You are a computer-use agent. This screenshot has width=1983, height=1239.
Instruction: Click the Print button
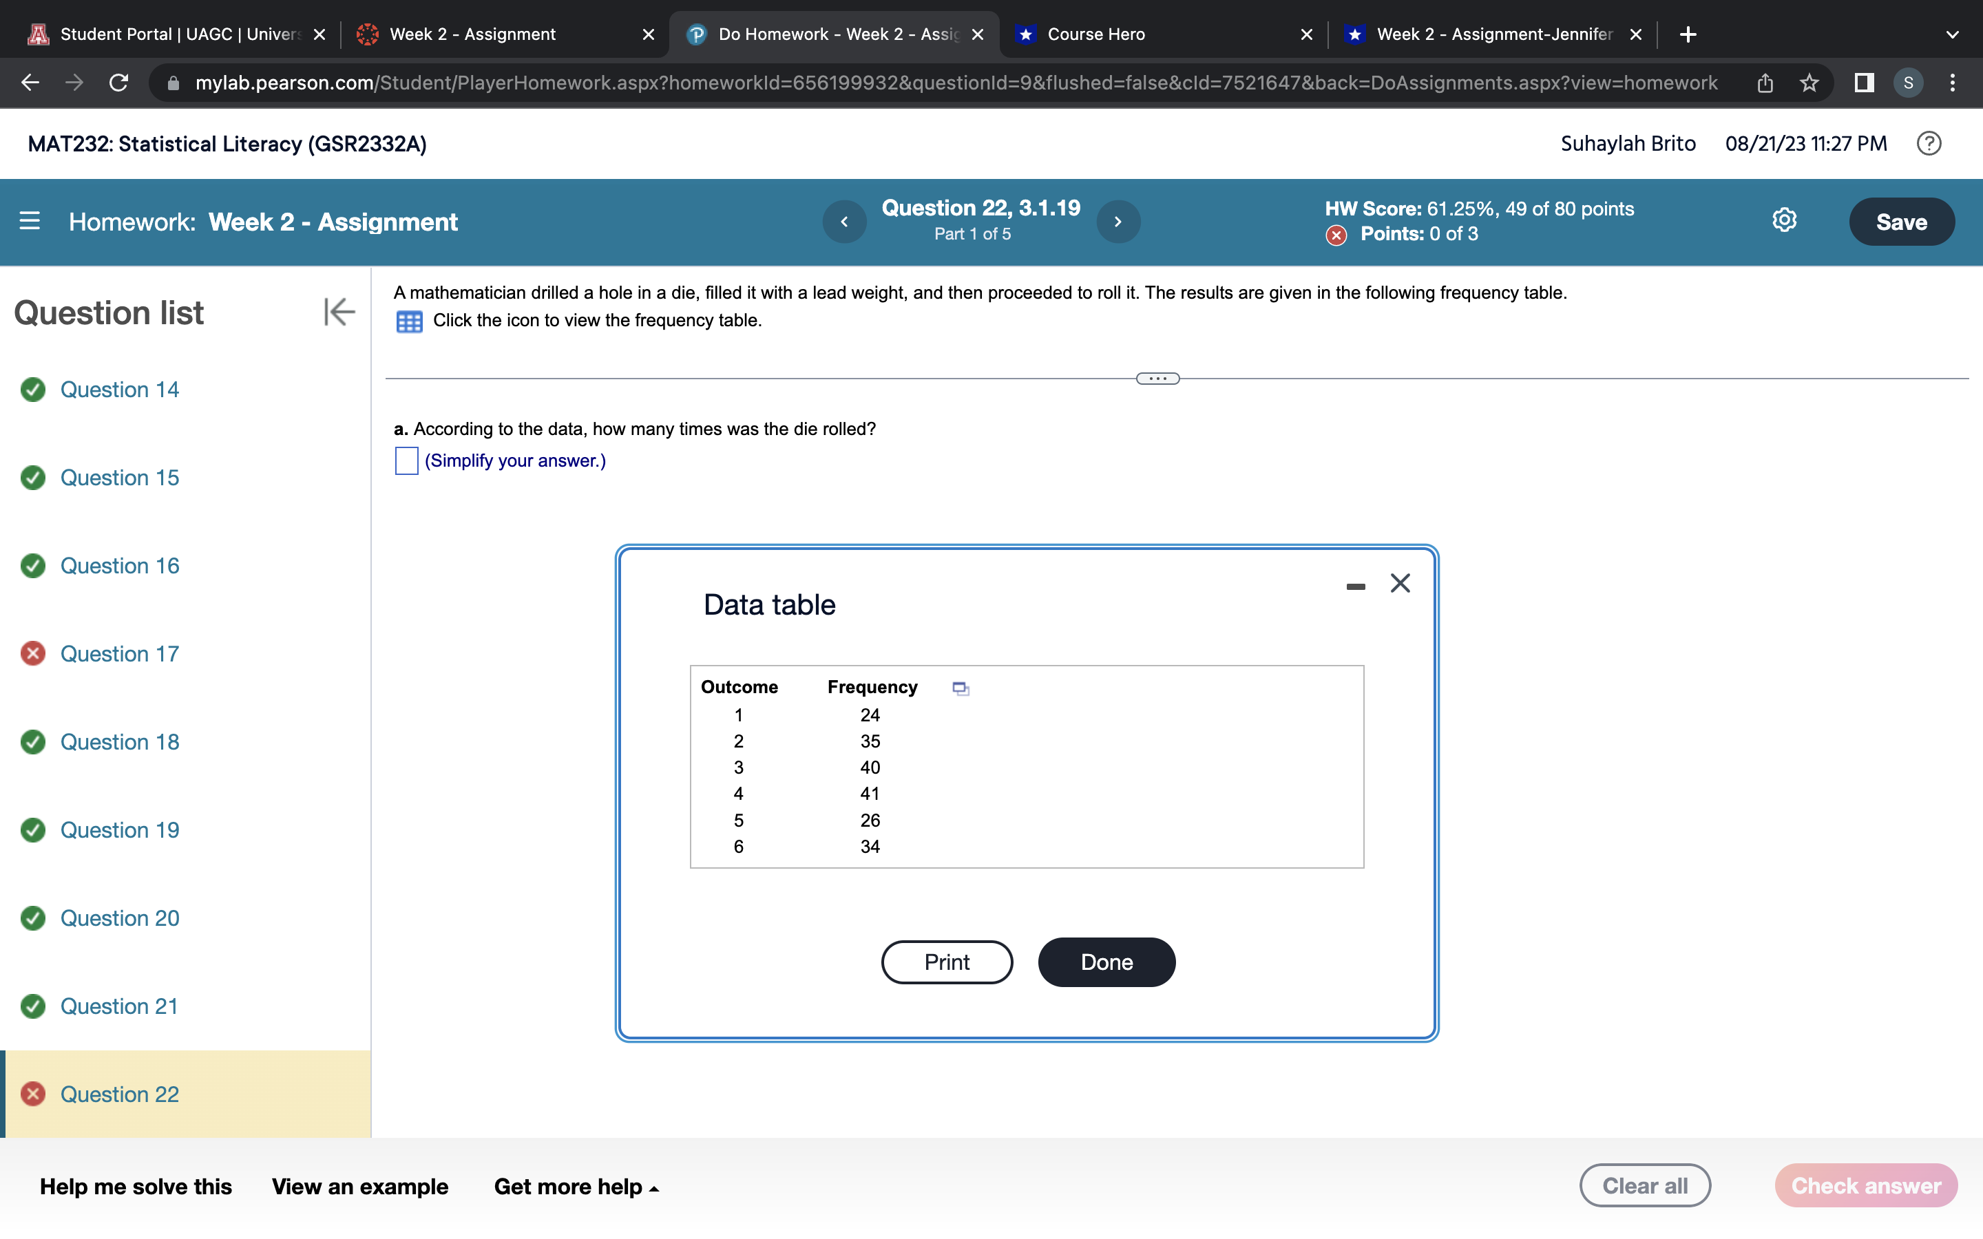point(947,962)
